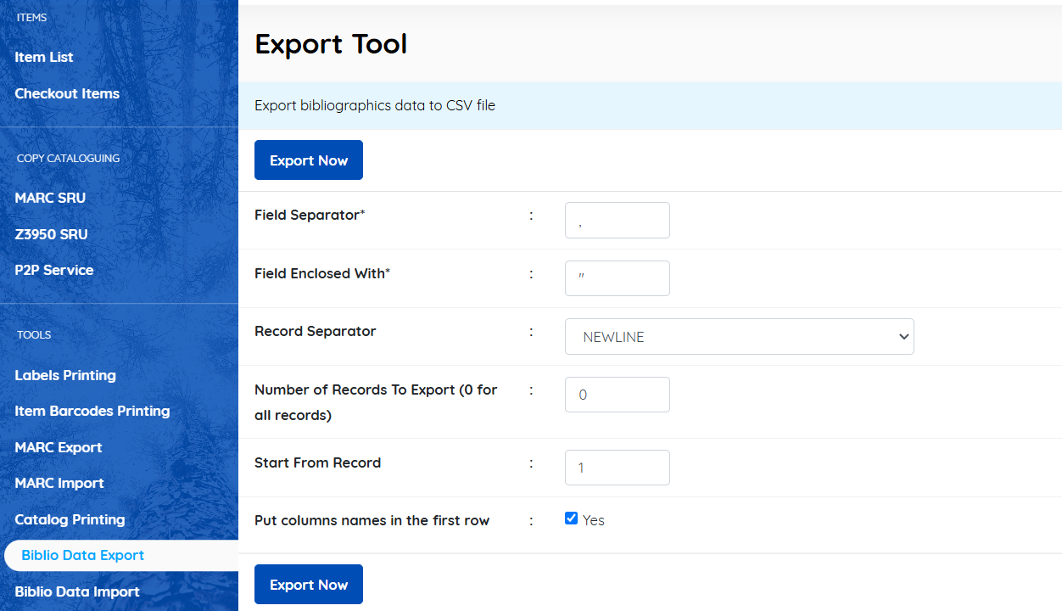Open the Item List page

tap(44, 57)
